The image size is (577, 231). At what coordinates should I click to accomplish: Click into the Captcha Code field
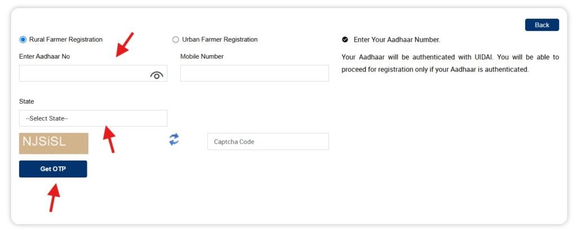click(x=268, y=141)
